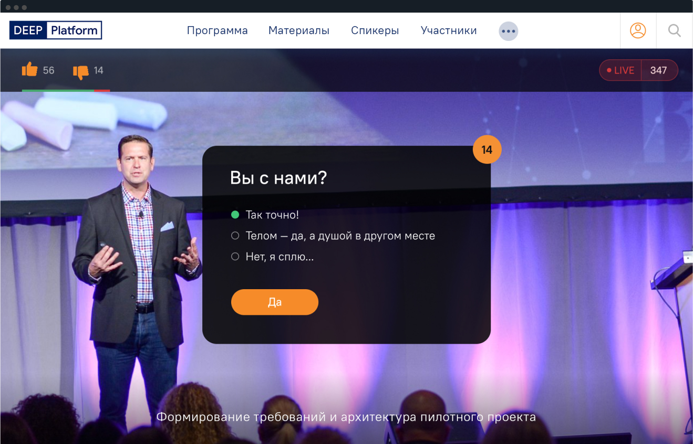
Task: Click the search magnifier icon
Action: pos(675,30)
